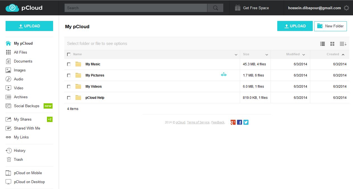Open the Facebook icon
Screen dimensions: 353x189
pyautogui.click(x=240, y=122)
